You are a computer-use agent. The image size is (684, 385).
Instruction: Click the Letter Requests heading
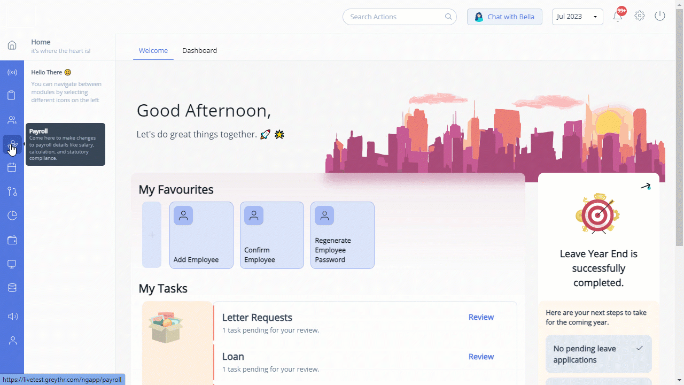click(x=257, y=318)
